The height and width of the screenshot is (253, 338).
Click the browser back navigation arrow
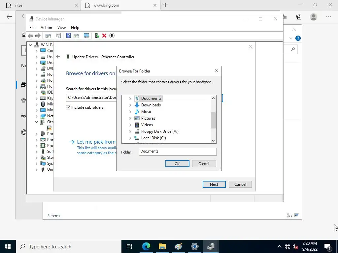(x=9, y=17)
